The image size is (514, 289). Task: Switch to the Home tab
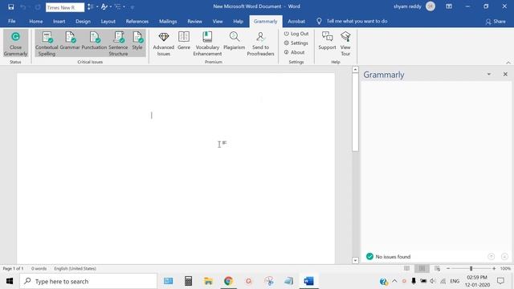tap(35, 21)
